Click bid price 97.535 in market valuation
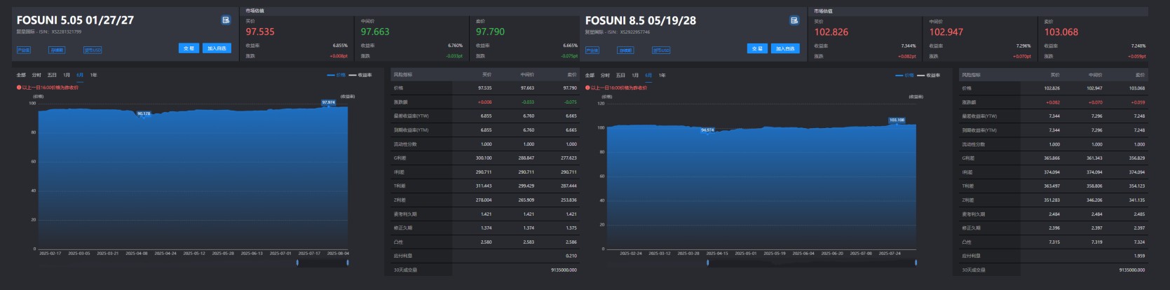 (260, 32)
